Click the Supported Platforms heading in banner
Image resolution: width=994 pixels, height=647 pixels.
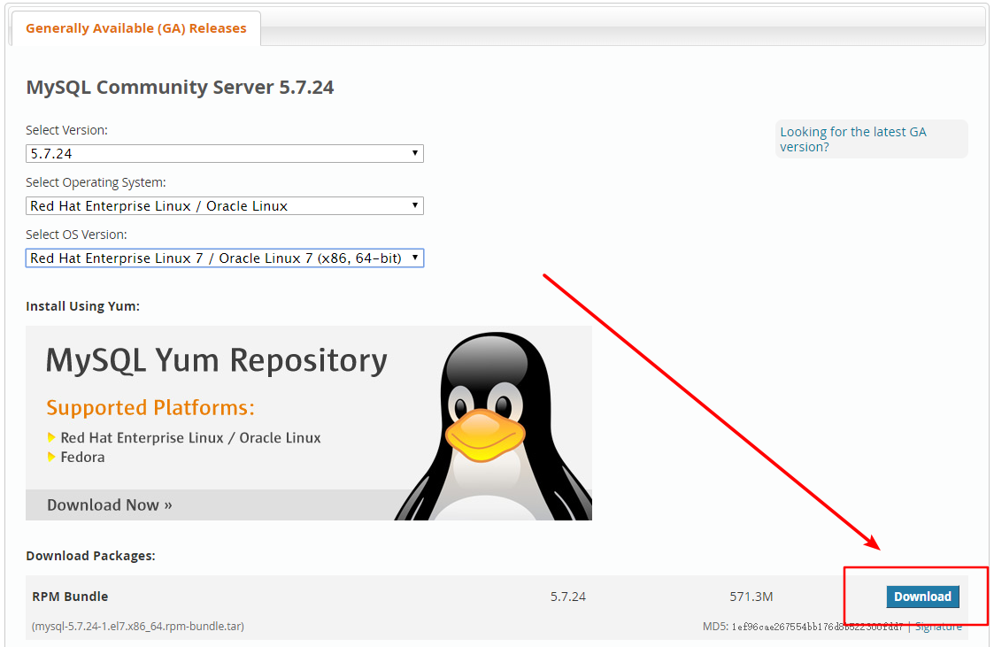point(150,407)
